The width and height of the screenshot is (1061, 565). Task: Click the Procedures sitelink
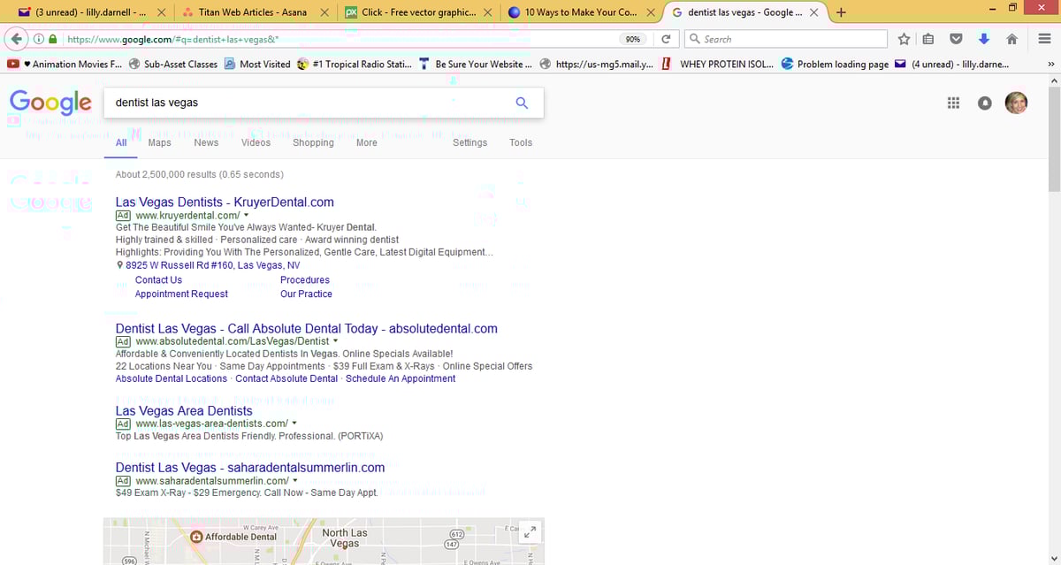pos(305,280)
